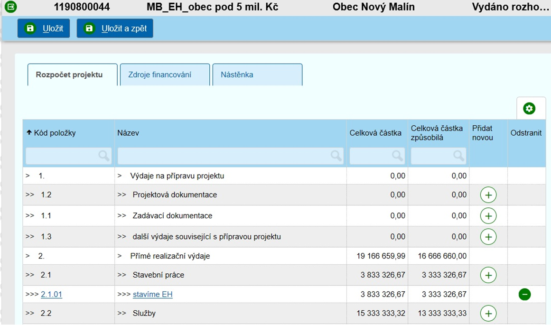Click the Přidat novou column header
Viewport: 551px width, 325px height.
coord(483,133)
